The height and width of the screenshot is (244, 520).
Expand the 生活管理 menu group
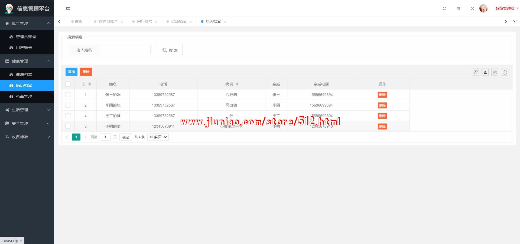(27, 110)
